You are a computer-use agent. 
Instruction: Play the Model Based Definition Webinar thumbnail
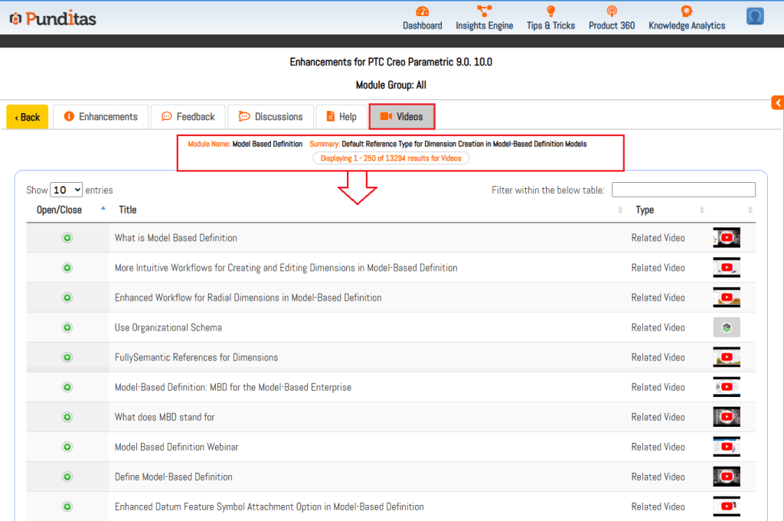click(726, 447)
